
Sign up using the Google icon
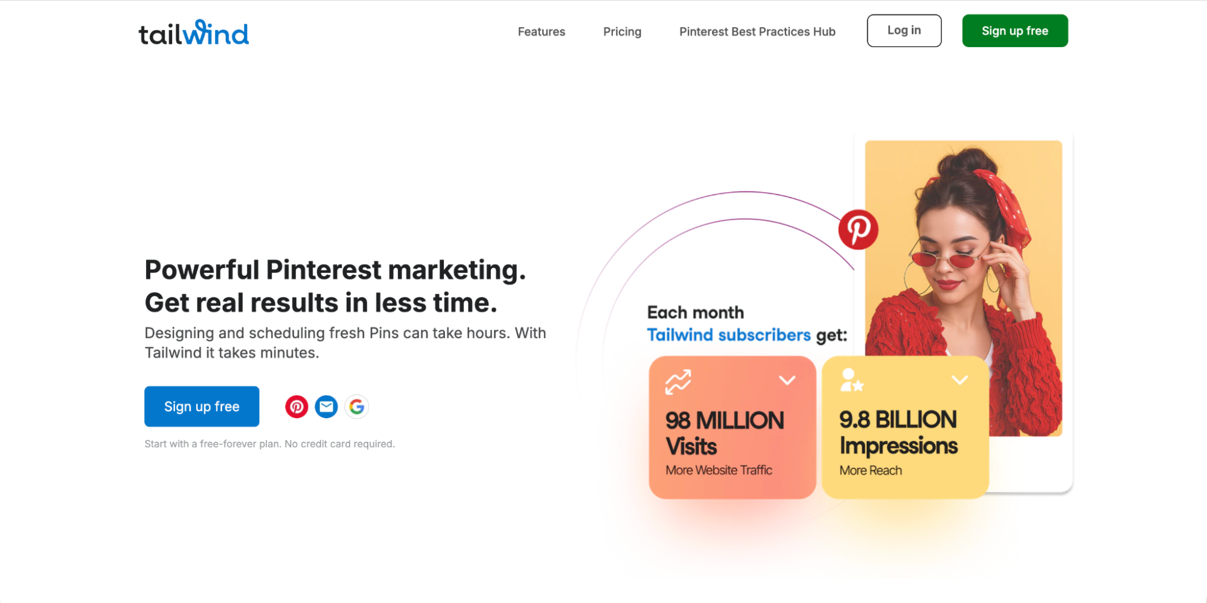coord(356,406)
